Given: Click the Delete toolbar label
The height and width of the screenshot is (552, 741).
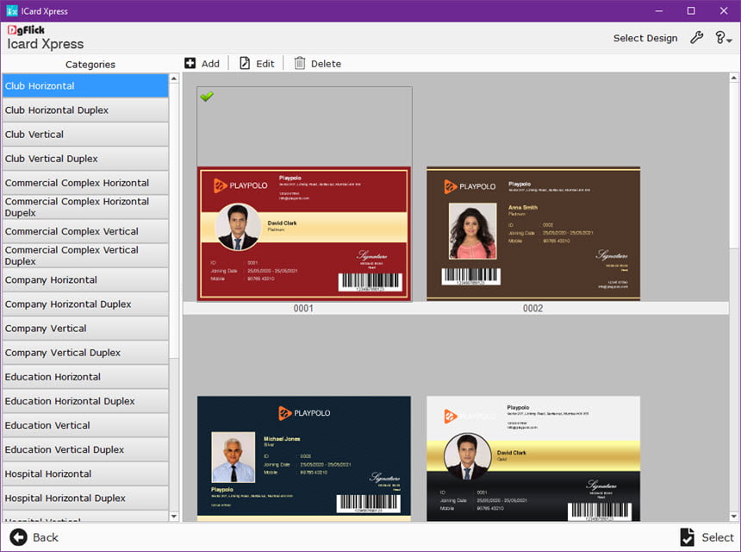Looking at the screenshot, I should [326, 64].
